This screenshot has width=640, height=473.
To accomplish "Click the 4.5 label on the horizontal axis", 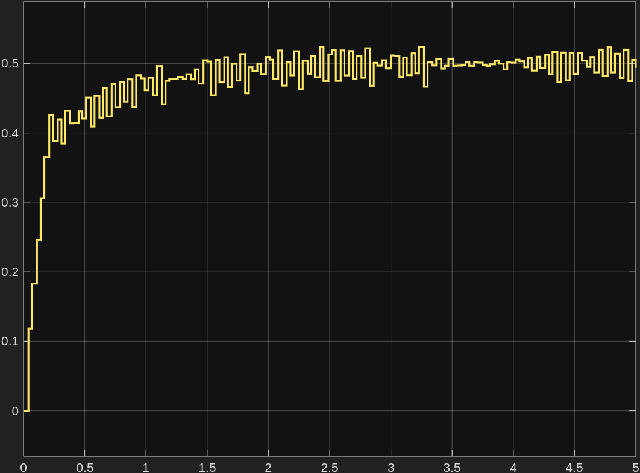I will coord(574,467).
